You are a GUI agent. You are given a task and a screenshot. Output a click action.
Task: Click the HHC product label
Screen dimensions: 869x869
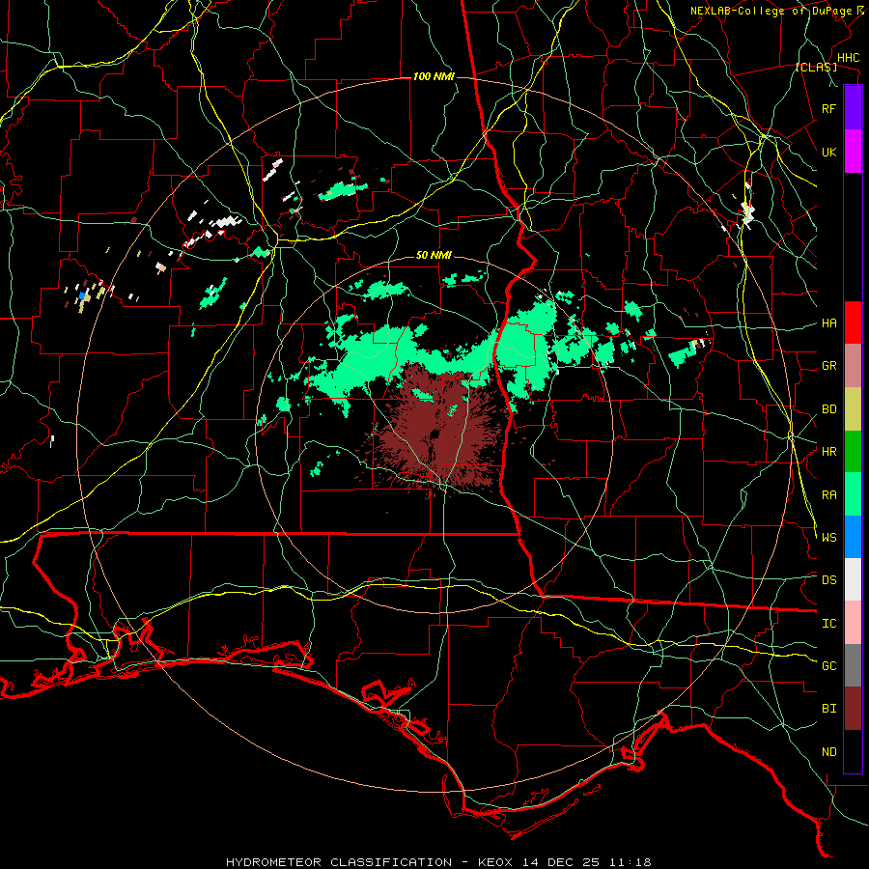coord(848,58)
